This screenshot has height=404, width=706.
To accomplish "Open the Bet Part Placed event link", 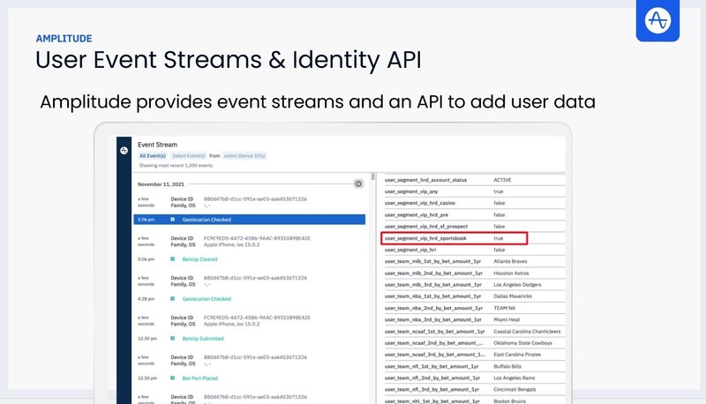I will point(200,378).
